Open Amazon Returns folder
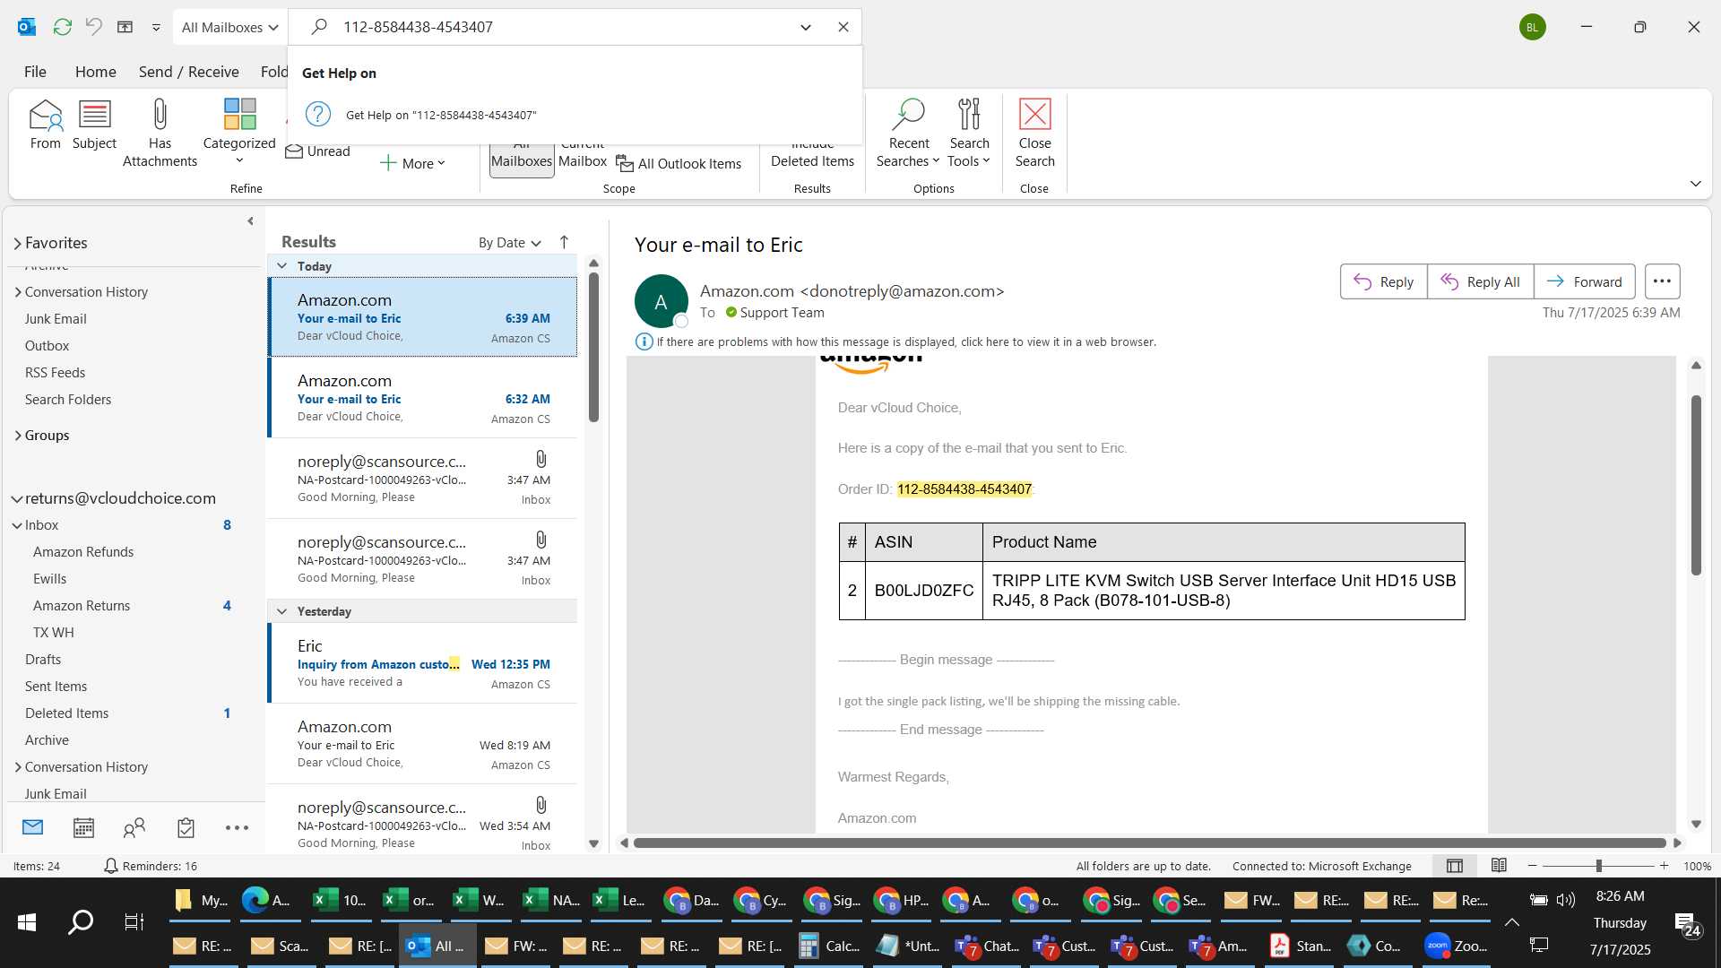This screenshot has height=968, width=1721. (82, 606)
